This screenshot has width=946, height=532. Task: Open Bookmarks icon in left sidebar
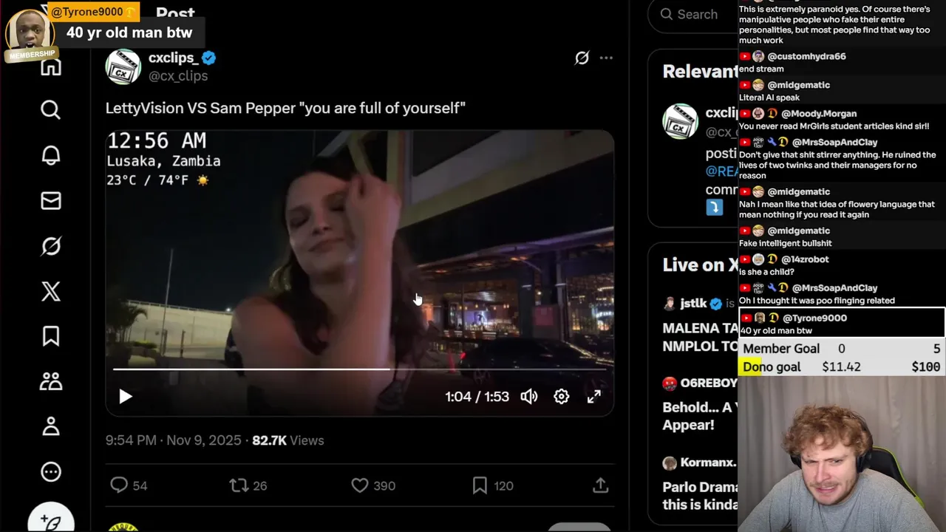[x=50, y=336]
